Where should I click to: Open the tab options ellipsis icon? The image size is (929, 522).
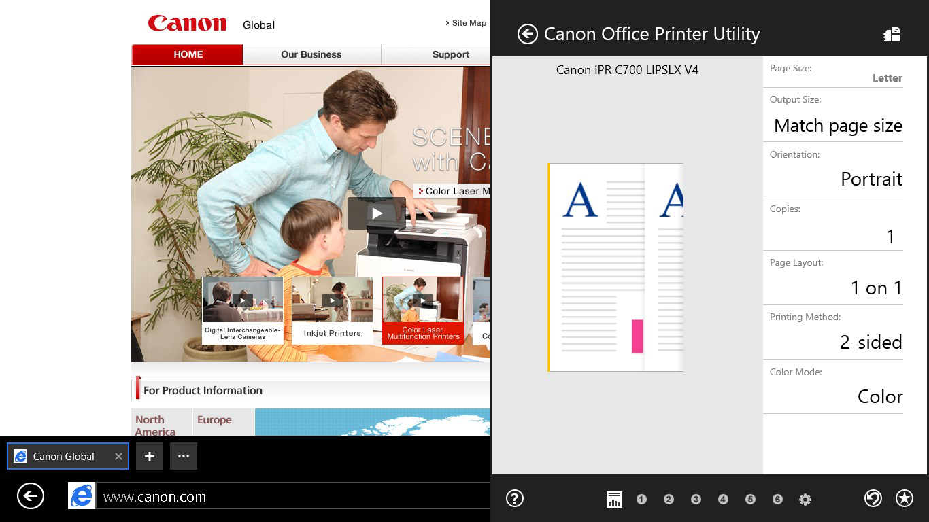(x=183, y=455)
